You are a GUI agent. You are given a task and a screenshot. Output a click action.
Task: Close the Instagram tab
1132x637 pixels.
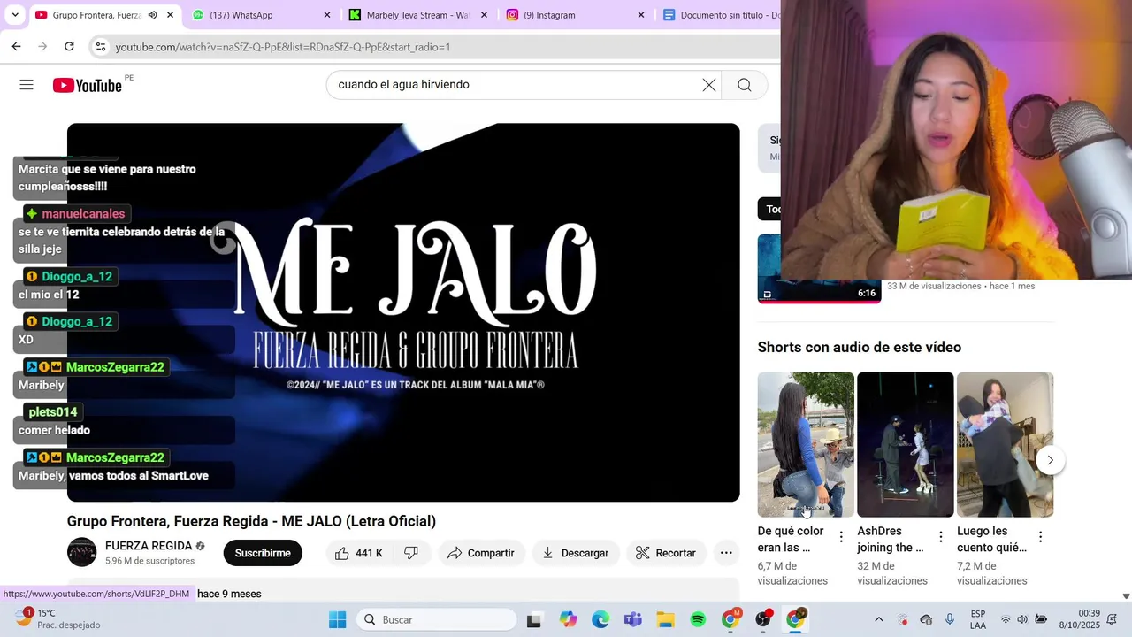coord(641,15)
